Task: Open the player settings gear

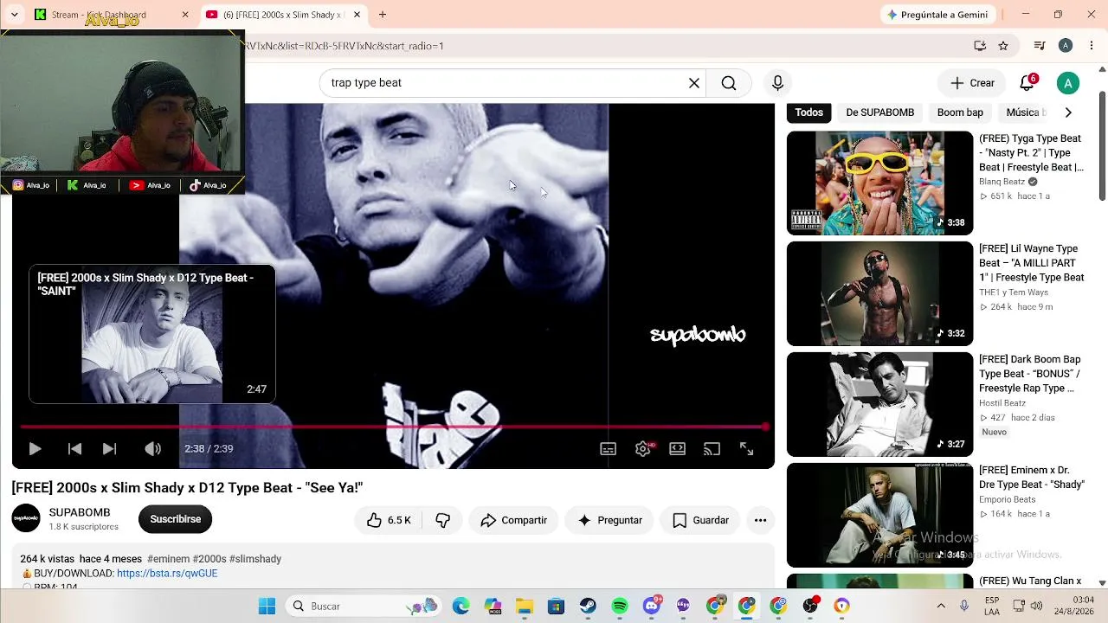Action: pos(642,448)
